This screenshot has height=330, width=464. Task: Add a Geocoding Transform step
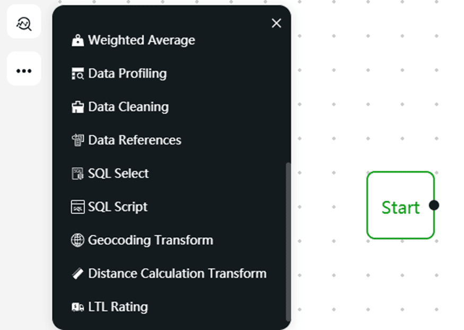(x=151, y=240)
